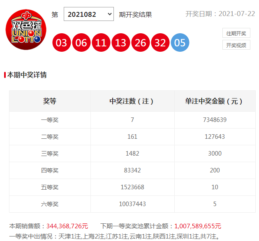Click first prize amount 7348639
The image size is (259, 241).
215,120
